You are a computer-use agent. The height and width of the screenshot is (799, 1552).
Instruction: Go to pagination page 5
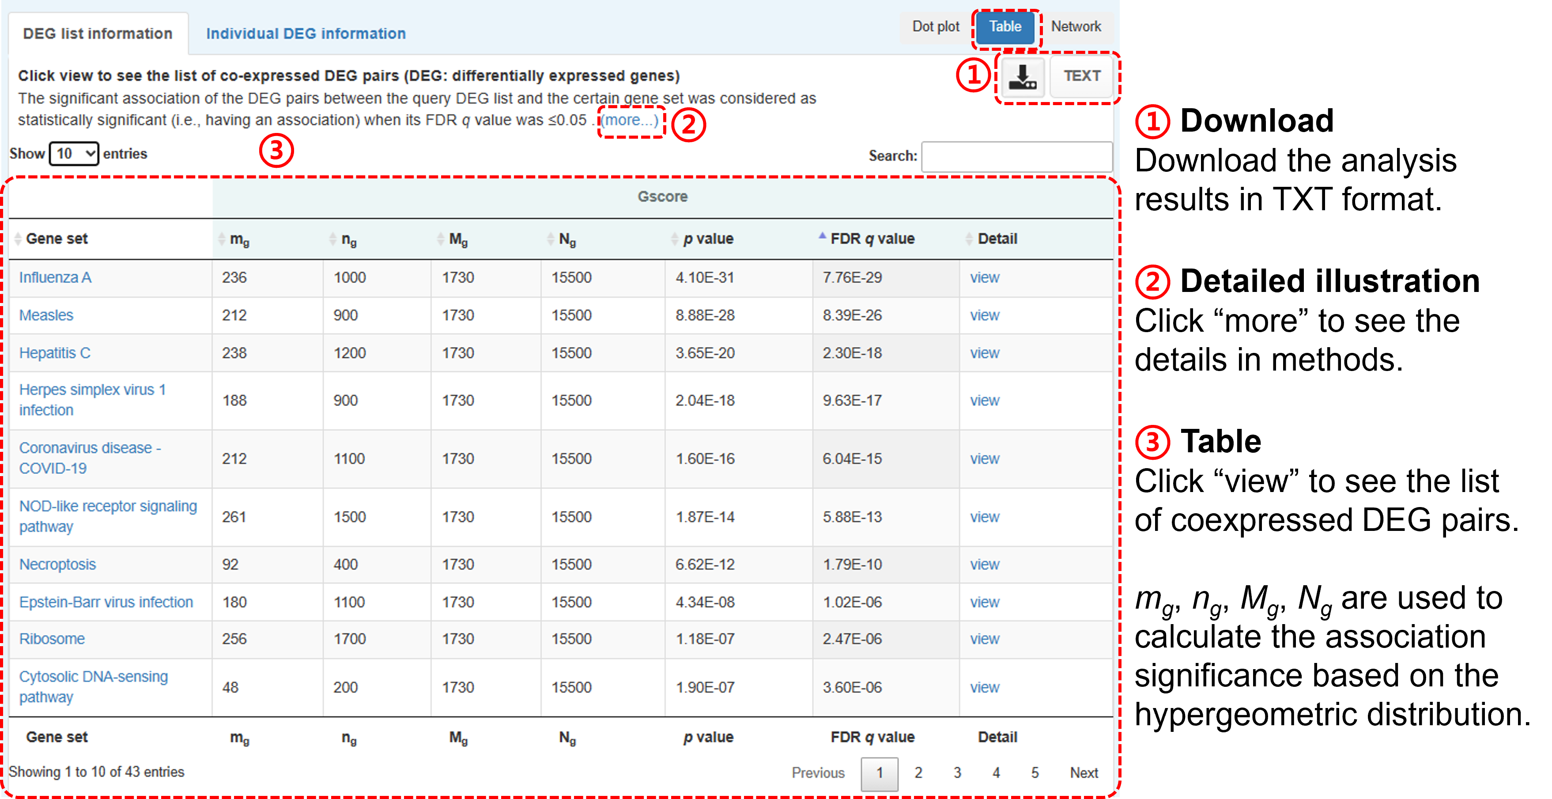pyautogui.click(x=1035, y=773)
